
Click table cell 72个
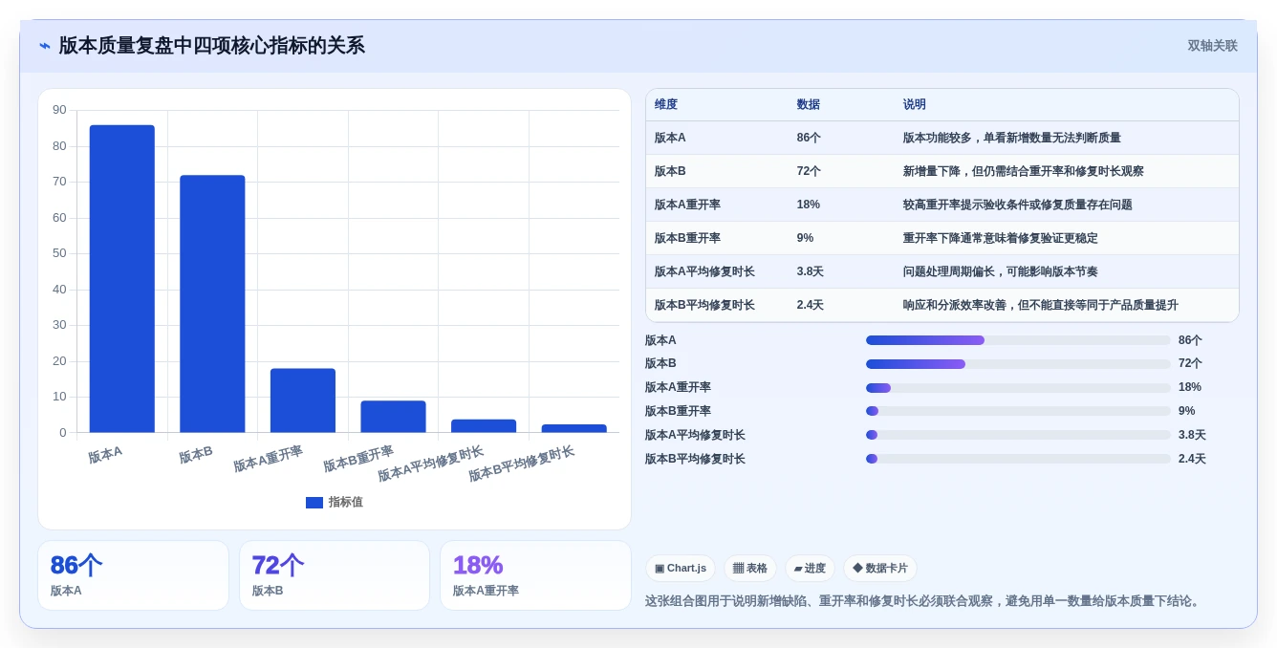809,171
